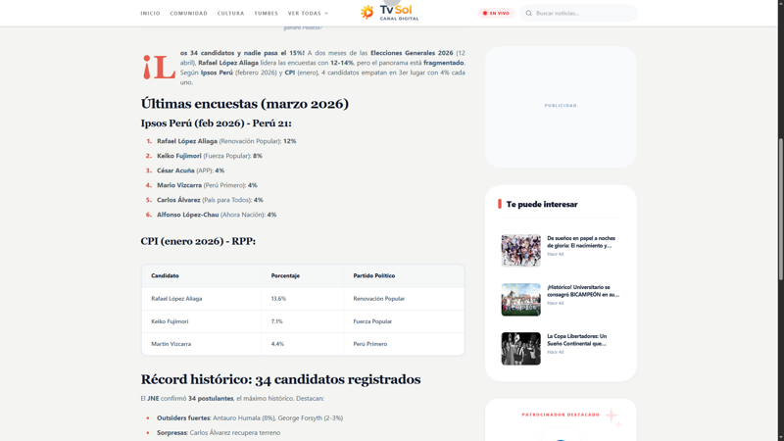The width and height of the screenshot is (784, 441).
Task: Click list item 'Rafael López Aliaga (Renovación Popular): 12%'
Action: coord(226,141)
